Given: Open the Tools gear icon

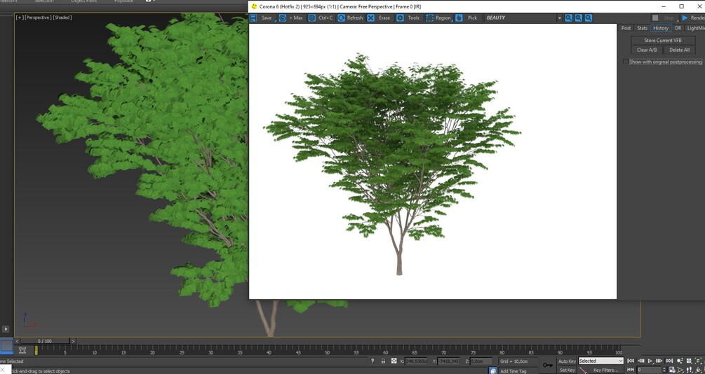Looking at the screenshot, I should pos(400,18).
